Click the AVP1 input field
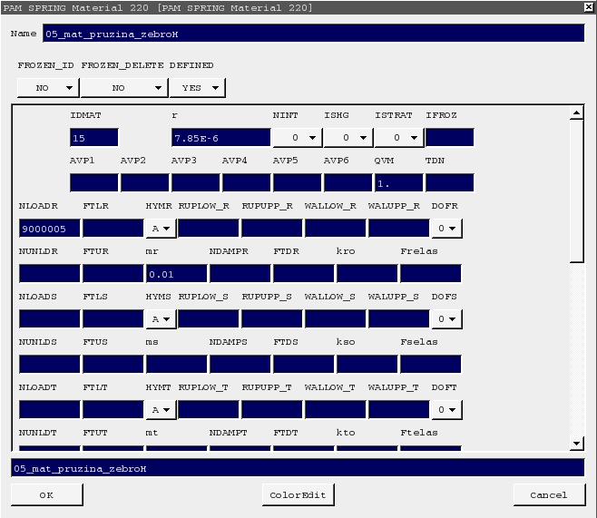Image resolution: width=597 pixels, height=518 pixels. click(x=94, y=182)
